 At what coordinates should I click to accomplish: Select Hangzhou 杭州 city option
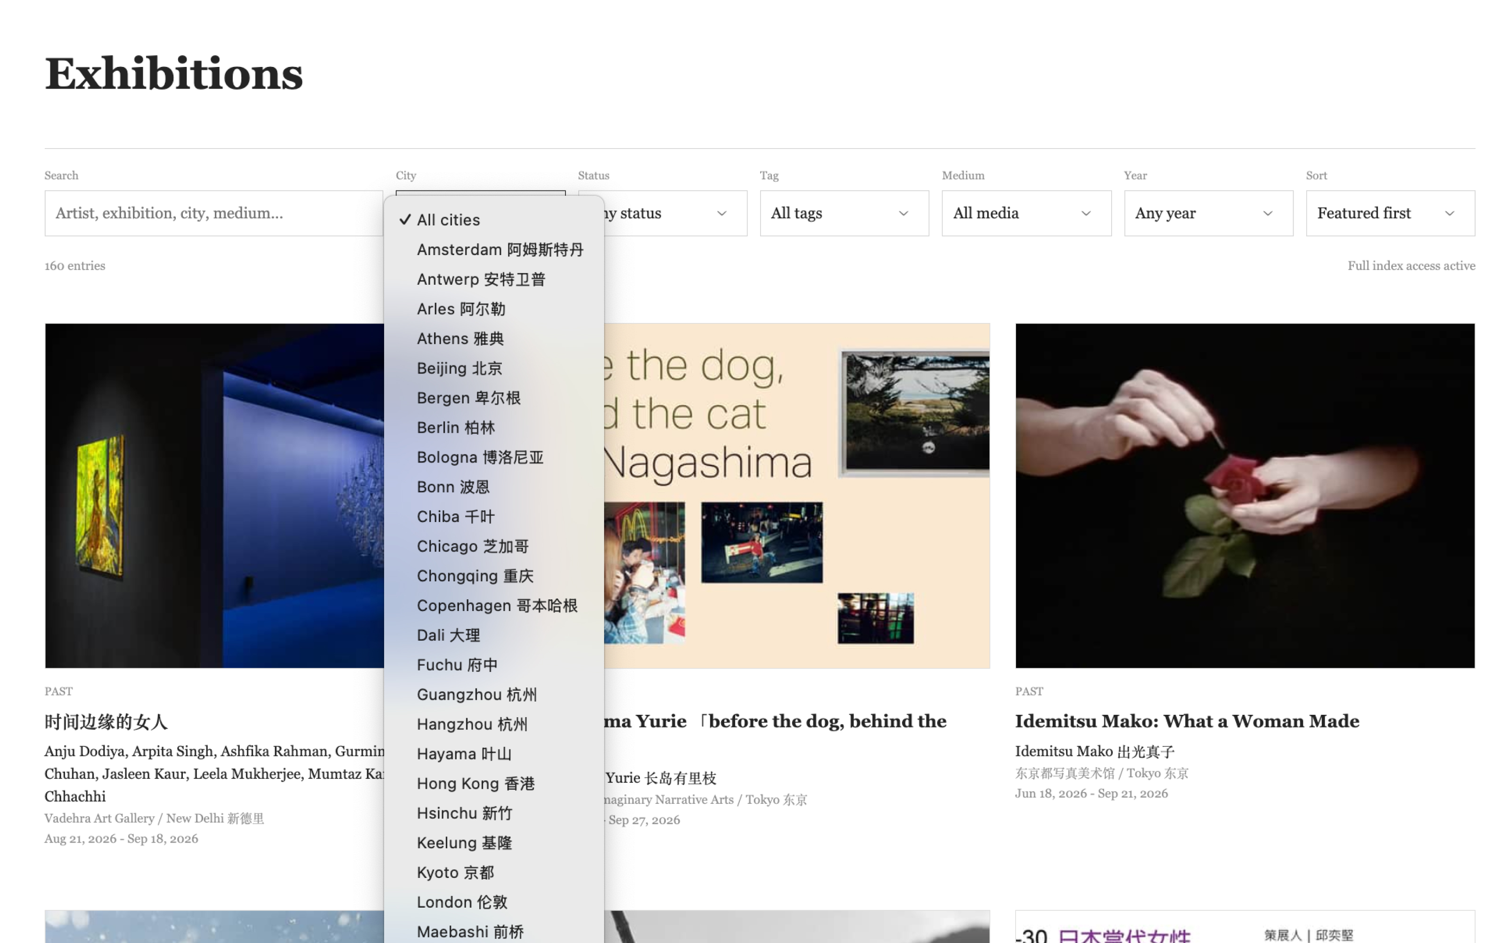(x=493, y=724)
